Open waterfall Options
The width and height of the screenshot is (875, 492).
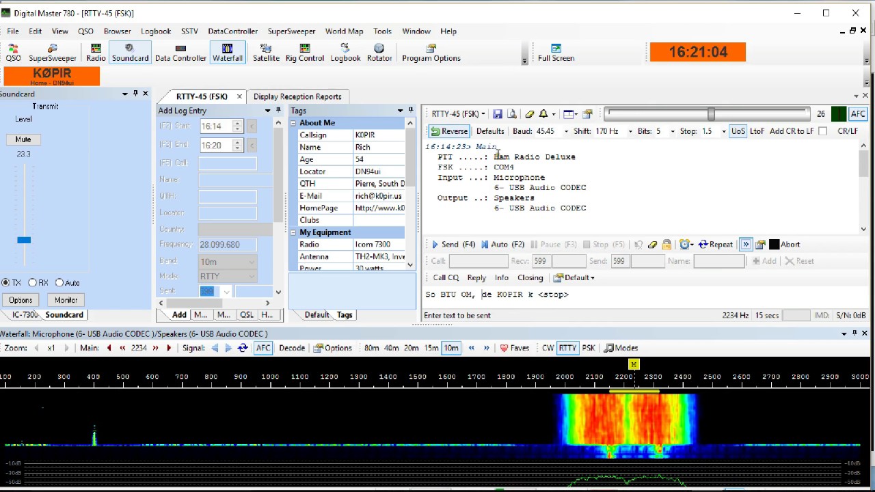(x=333, y=348)
